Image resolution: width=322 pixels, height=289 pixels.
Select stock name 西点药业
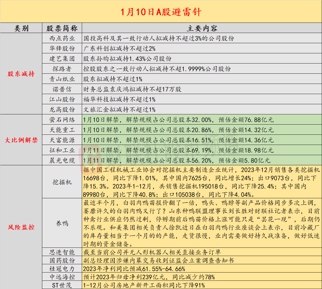coord(62,38)
